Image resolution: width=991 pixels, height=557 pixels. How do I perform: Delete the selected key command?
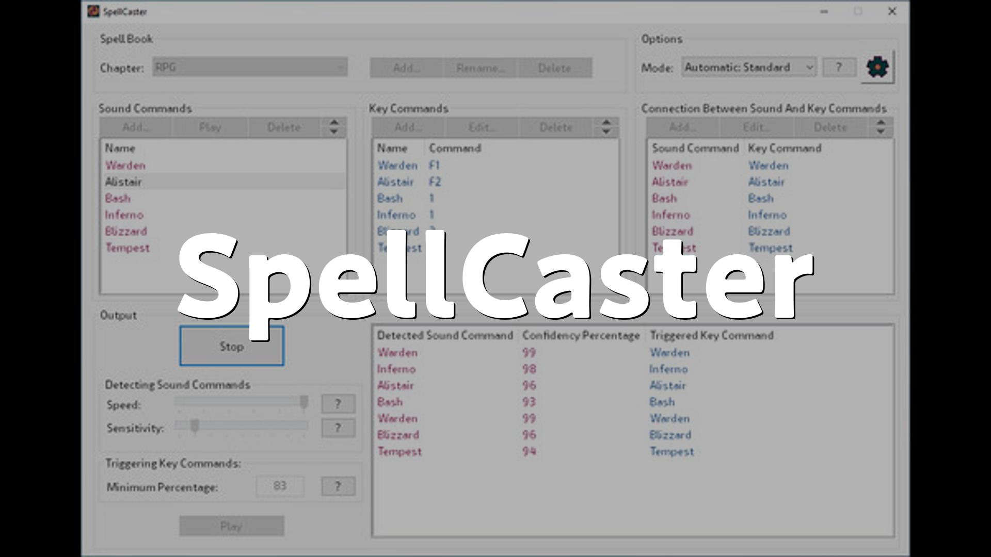click(556, 127)
